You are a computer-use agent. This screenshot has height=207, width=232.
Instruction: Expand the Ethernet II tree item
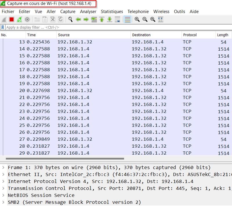pyautogui.click(x=3, y=174)
